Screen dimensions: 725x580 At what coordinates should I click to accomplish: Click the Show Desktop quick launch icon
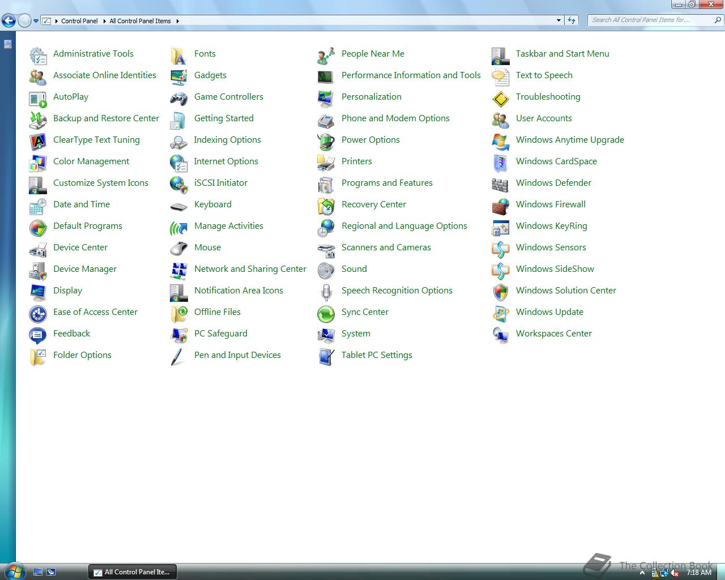tap(38, 572)
